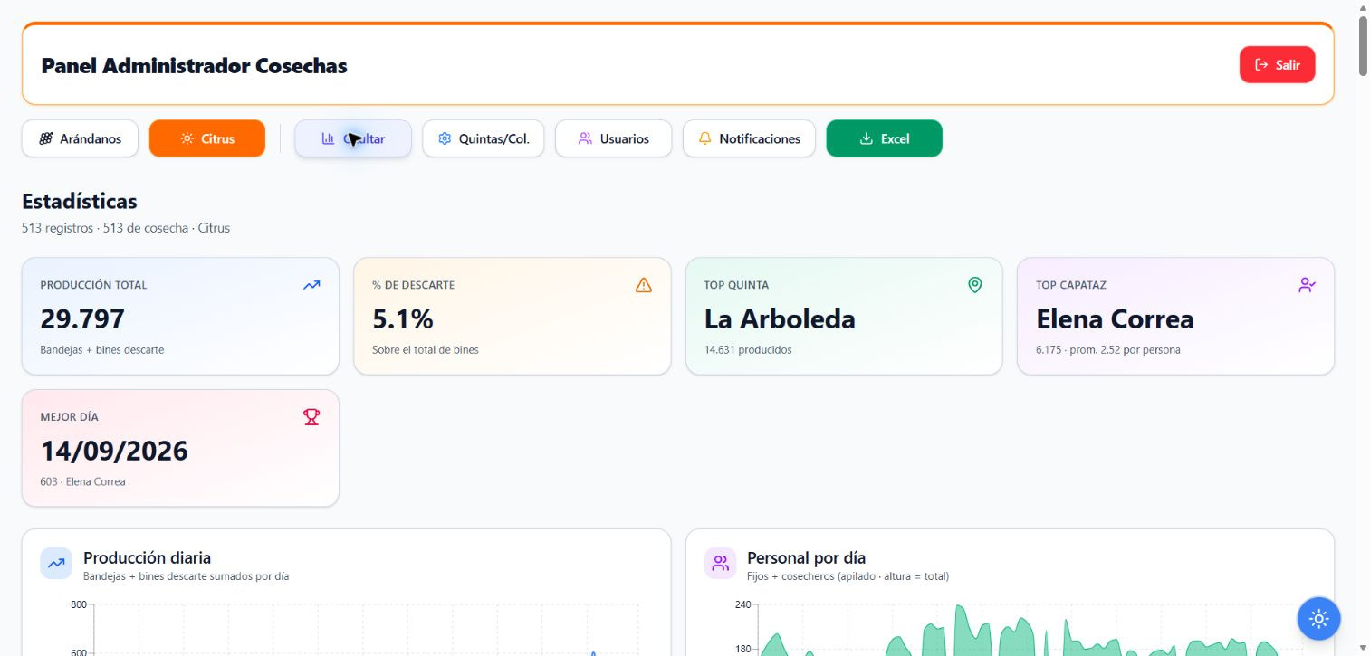Click the trend arrow icon in Producción Total card
This screenshot has width=1370, height=656.
pos(311,285)
